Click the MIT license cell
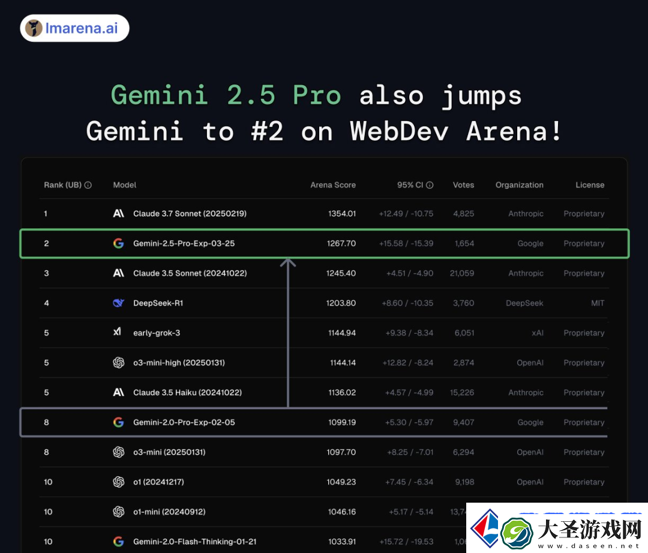This screenshot has width=648, height=553. coord(598,303)
